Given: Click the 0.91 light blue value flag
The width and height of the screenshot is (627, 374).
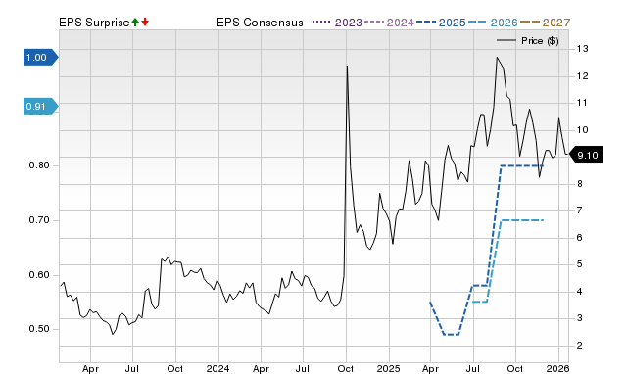Looking at the screenshot, I should (41, 107).
